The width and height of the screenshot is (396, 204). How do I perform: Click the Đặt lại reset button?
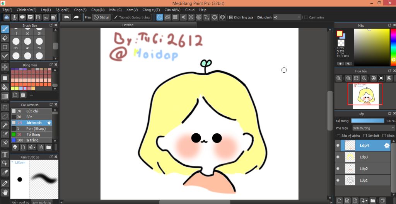pyautogui.click(x=102, y=17)
